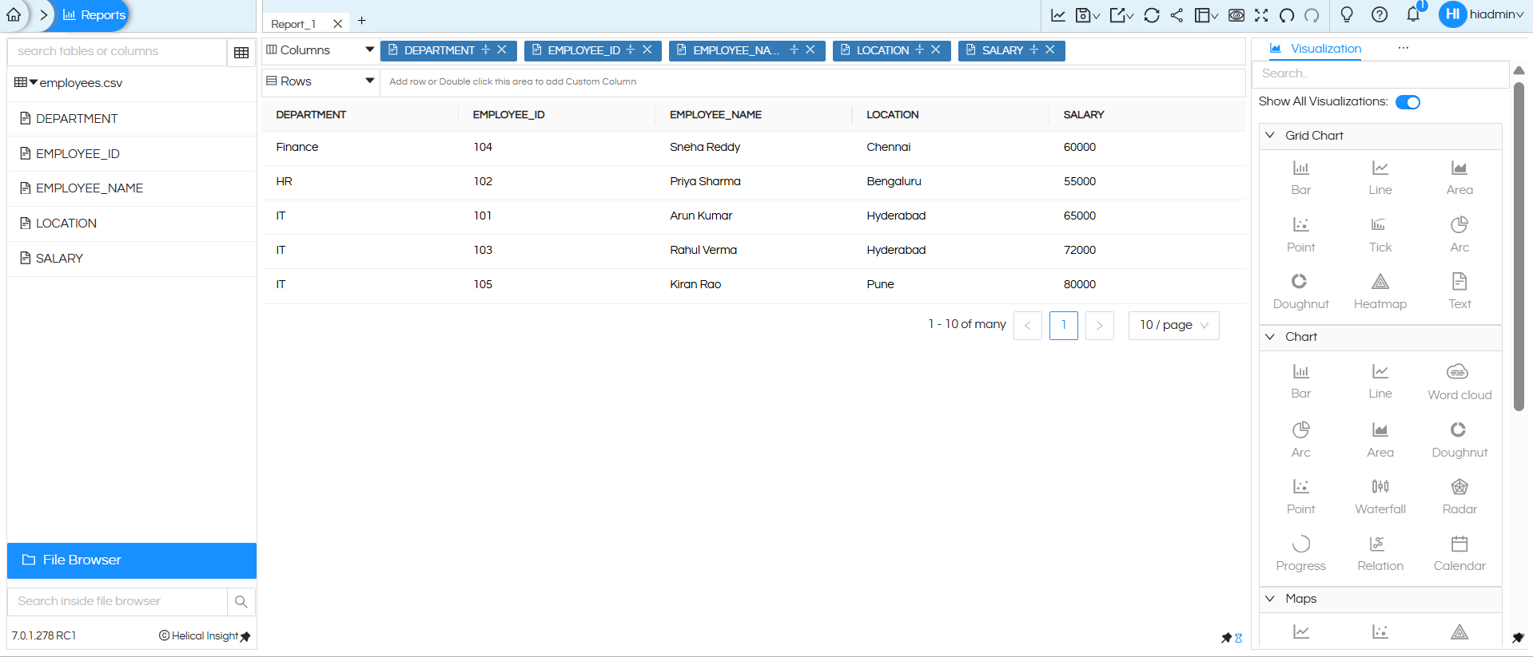Click the save report icon

(1087, 15)
